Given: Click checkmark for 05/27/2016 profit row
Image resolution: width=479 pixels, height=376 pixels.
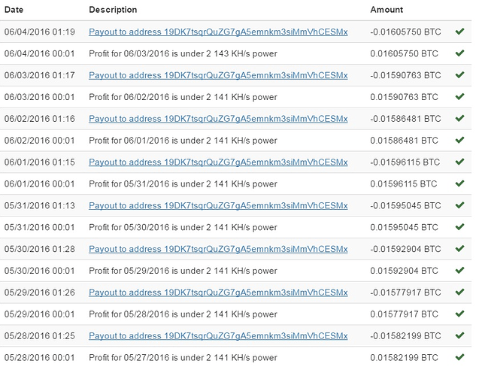Looking at the screenshot, I should (459, 356).
